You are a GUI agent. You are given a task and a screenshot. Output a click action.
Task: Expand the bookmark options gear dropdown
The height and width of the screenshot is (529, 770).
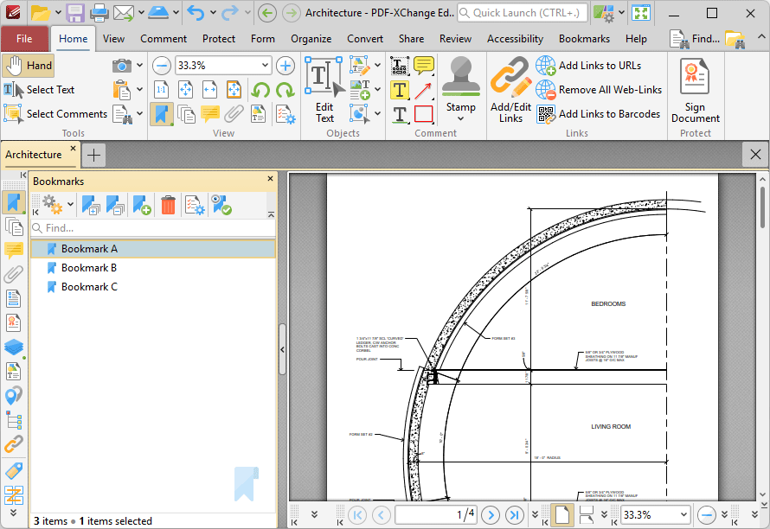point(70,205)
